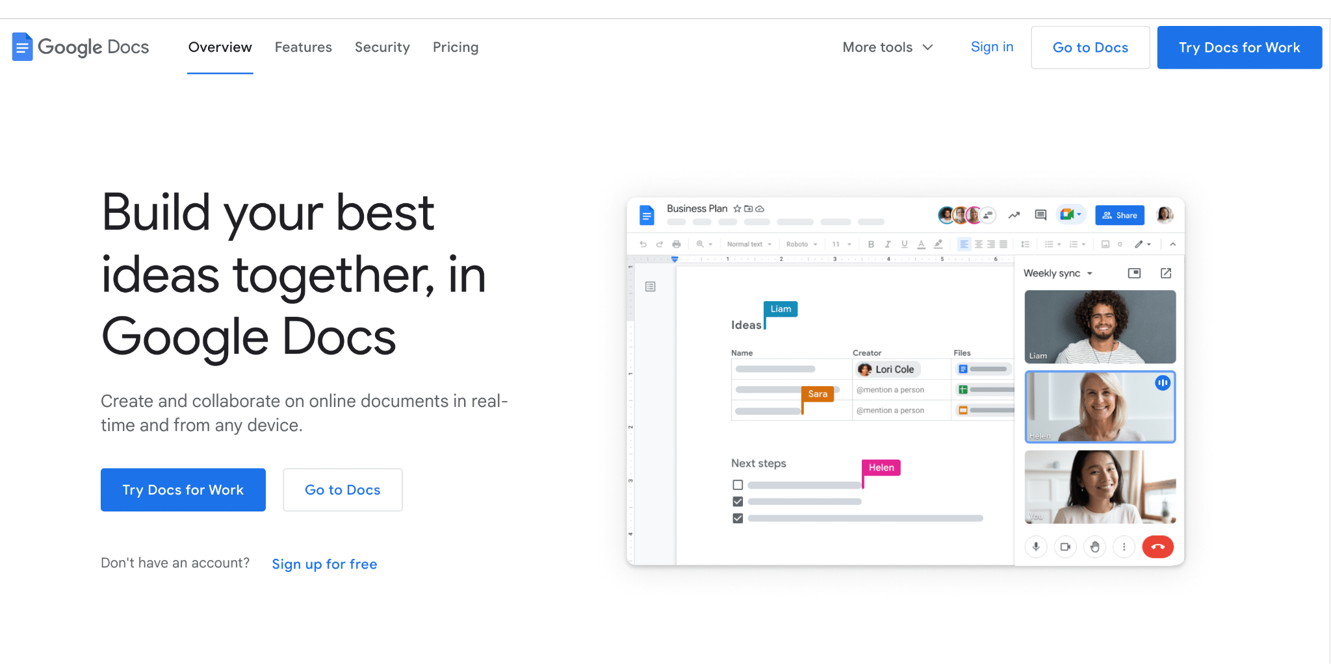This screenshot has width=1331, height=664.
Task: Select Helen's video thumbnail
Action: pos(1100,407)
